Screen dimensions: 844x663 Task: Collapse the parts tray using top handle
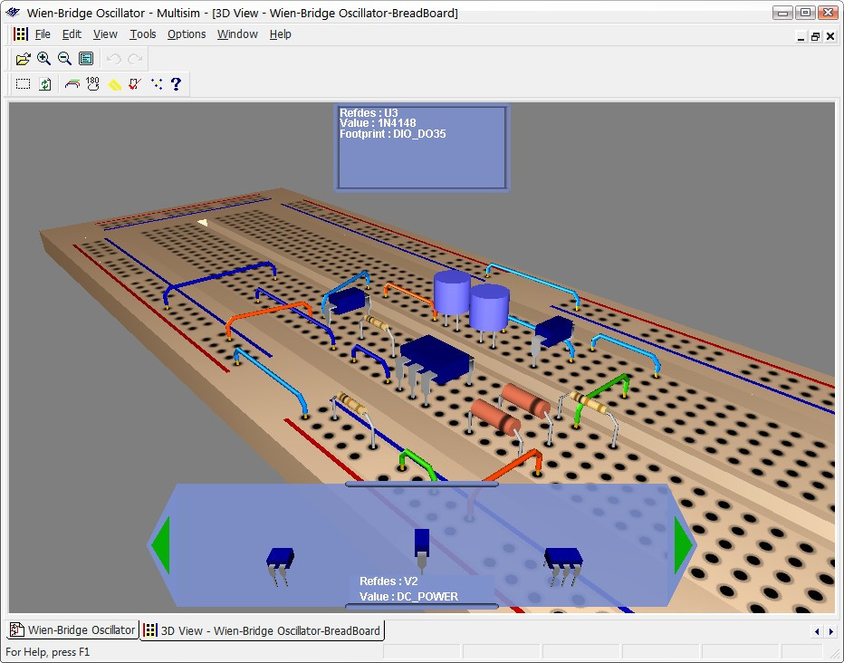[x=421, y=485]
